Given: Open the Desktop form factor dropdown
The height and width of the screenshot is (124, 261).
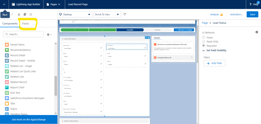Looking at the screenshot, I should coord(75,15).
